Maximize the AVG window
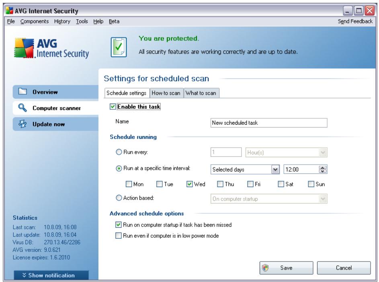 [359, 10]
